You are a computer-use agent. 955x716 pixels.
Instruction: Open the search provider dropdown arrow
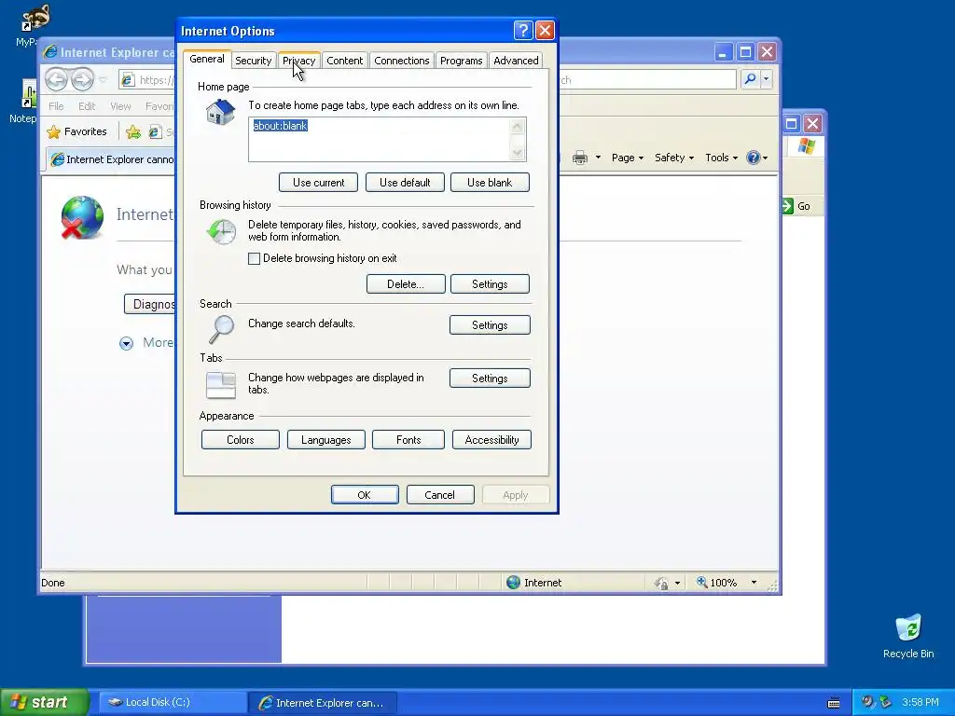pos(767,79)
